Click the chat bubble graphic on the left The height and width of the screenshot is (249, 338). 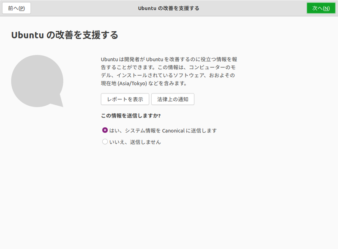pyautogui.click(x=38, y=80)
